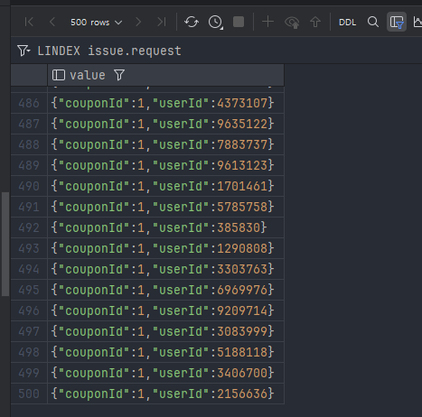The image size is (422, 417).
Task: Add a new row with plus icon
Action: tap(267, 22)
